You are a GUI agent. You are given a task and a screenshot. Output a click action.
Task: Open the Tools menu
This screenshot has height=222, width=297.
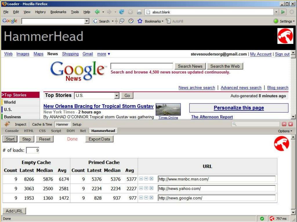(x=75, y=12)
